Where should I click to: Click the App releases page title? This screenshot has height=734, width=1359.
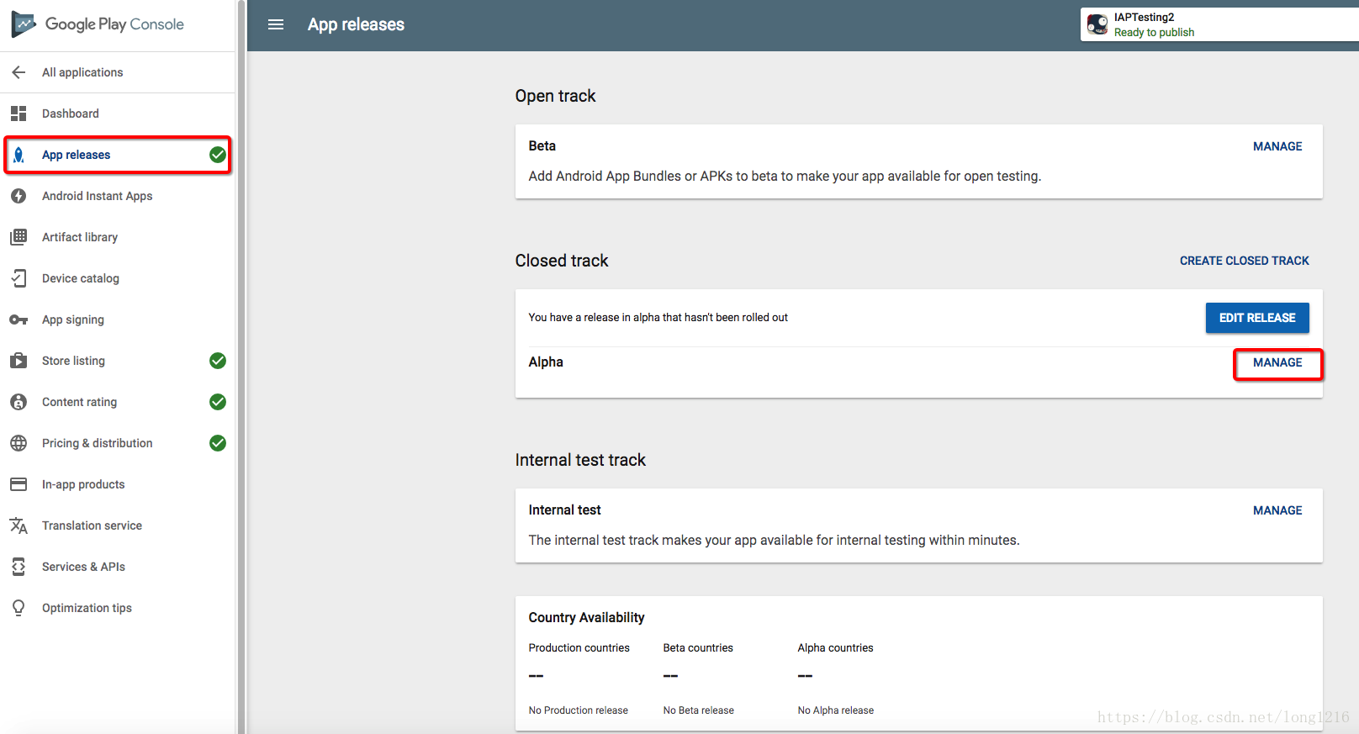356,24
